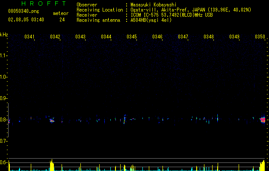Click the 0341 time marker
Image resolution: width=269 pixels, height=171 pixels.
pos(30,37)
